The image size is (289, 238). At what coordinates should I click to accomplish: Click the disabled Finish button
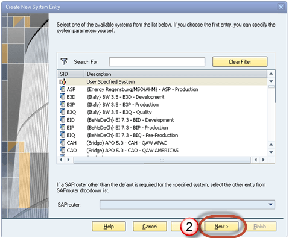coord(259,227)
